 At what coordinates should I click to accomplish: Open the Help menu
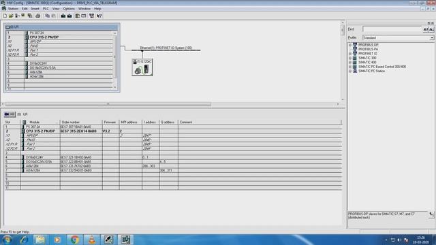click(x=97, y=9)
